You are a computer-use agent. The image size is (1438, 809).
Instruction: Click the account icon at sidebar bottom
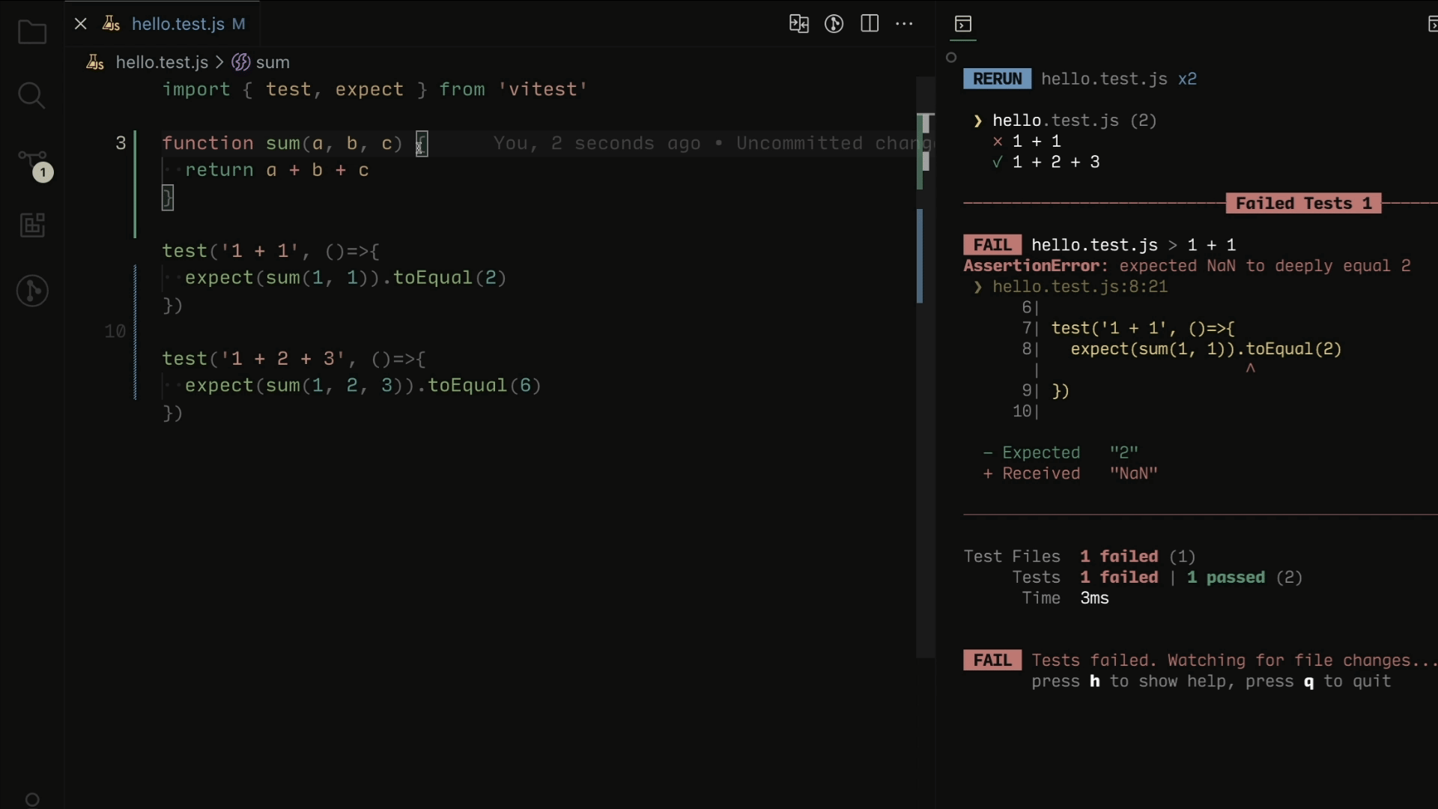coord(32,799)
